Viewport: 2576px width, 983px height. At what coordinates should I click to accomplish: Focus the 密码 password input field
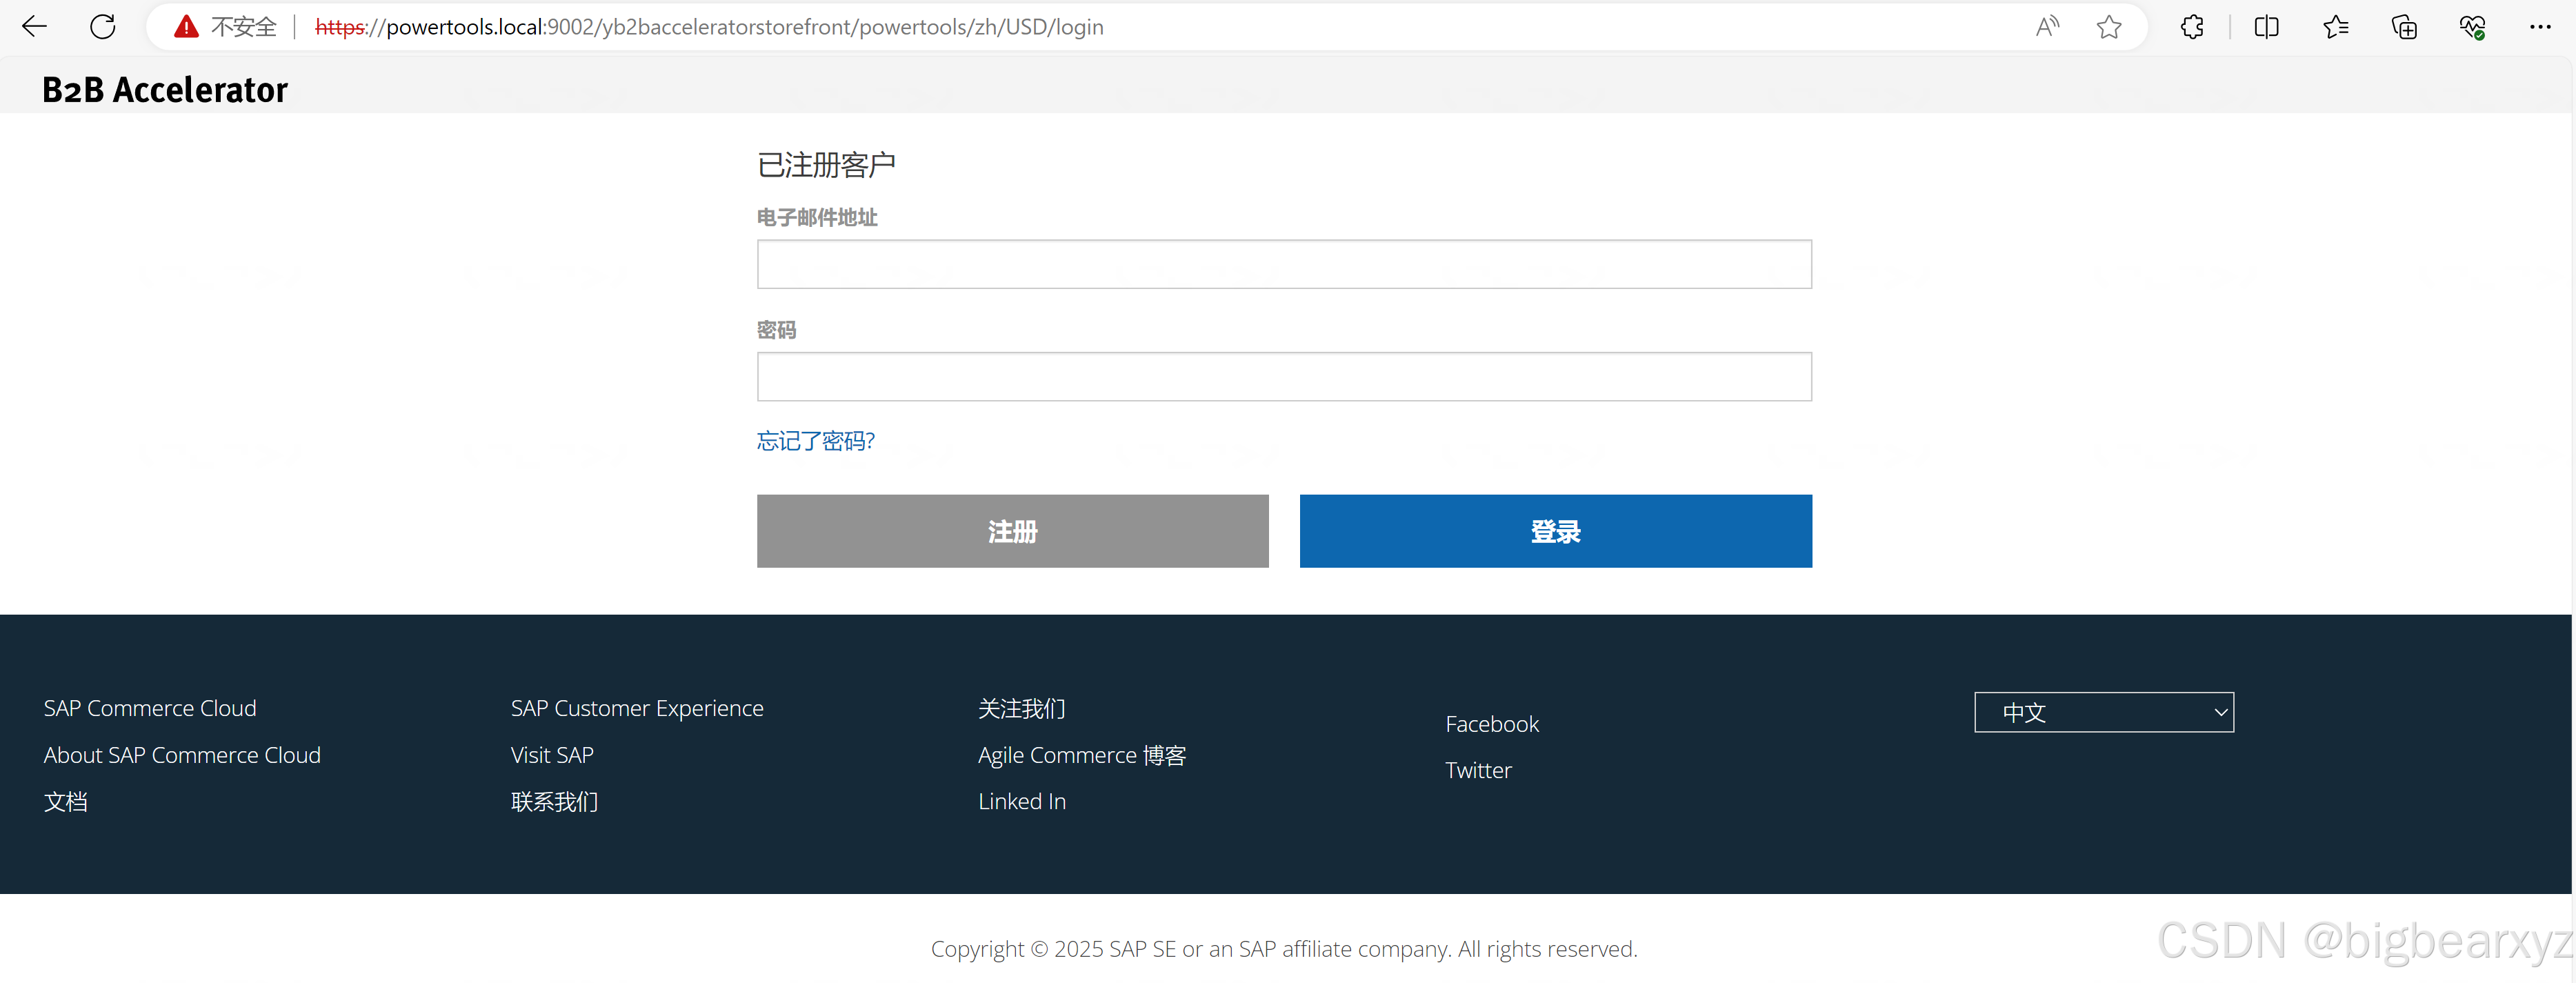(1284, 377)
